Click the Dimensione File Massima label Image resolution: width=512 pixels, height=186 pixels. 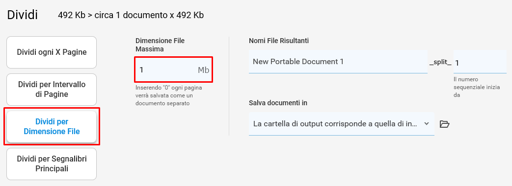(x=160, y=45)
